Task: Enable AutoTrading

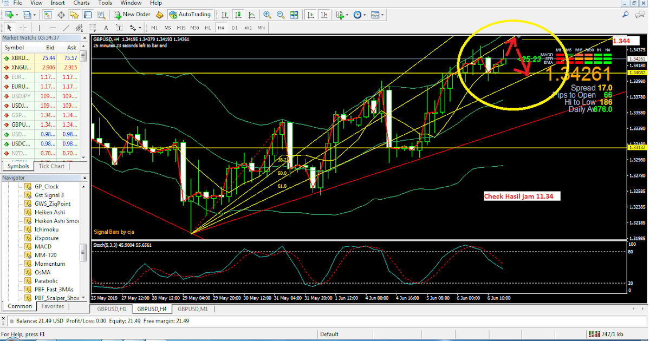Action: click(x=191, y=15)
